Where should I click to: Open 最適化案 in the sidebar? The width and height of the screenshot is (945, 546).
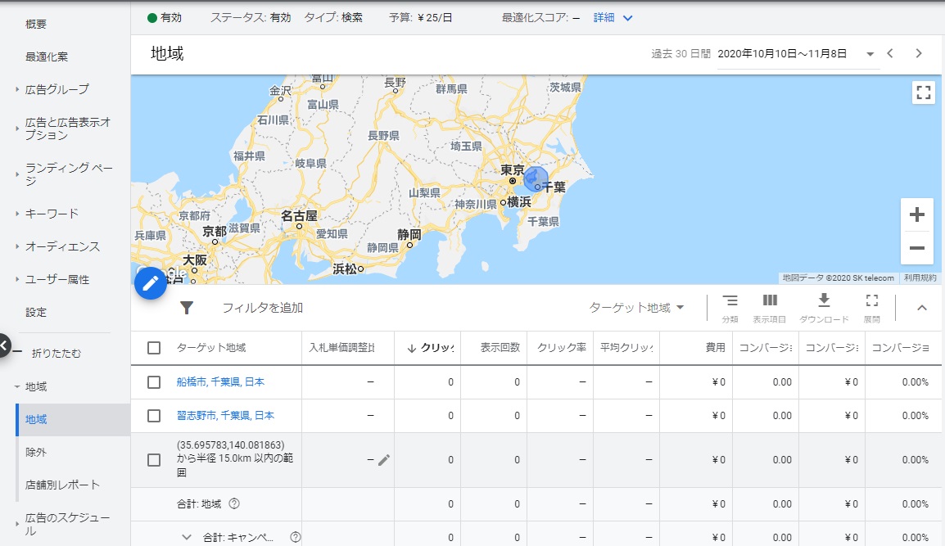coord(47,56)
